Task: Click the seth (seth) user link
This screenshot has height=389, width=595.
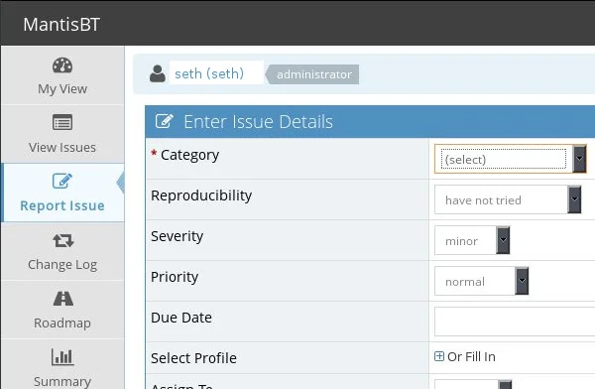Action: pos(209,73)
